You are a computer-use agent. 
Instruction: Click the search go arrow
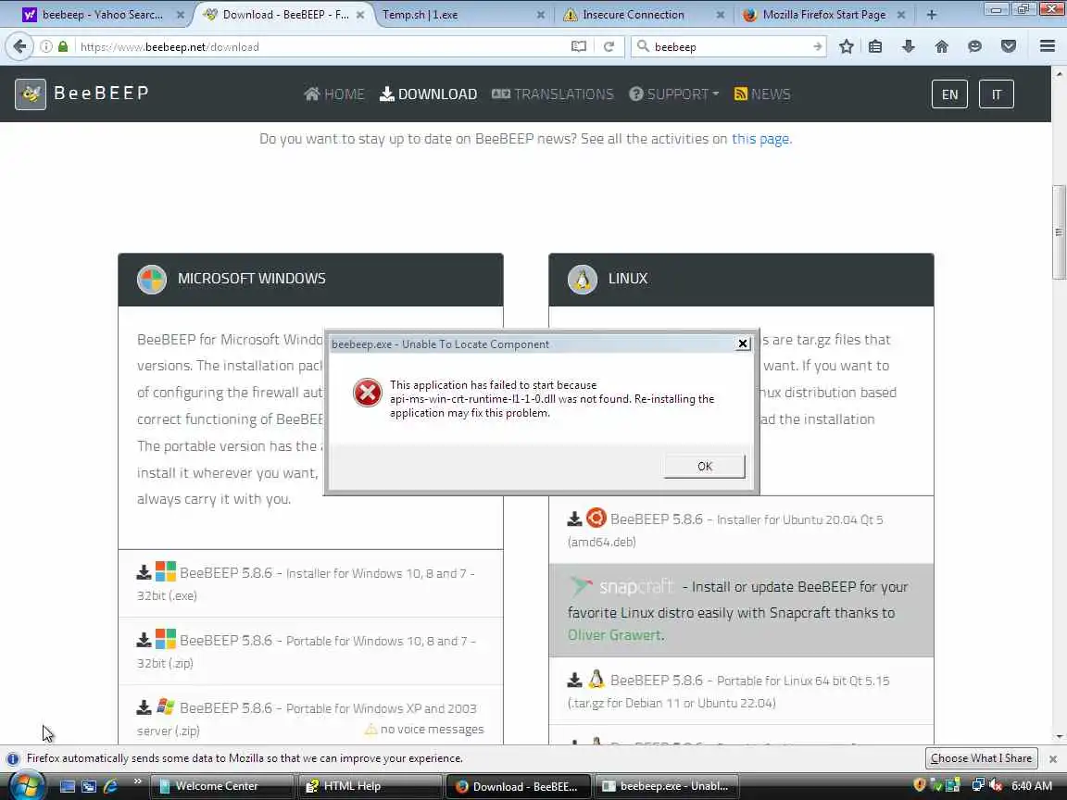817,46
